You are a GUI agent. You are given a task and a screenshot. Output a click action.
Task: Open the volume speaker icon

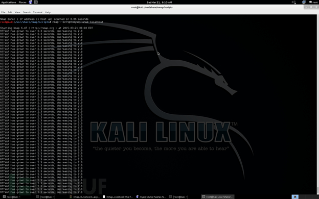[x=293, y=2]
